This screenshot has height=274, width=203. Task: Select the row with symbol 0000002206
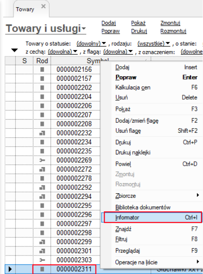(74, 106)
